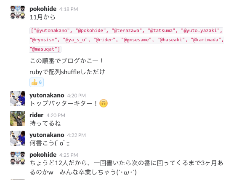Click the code block starting with @yutonakano

coord(127,40)
